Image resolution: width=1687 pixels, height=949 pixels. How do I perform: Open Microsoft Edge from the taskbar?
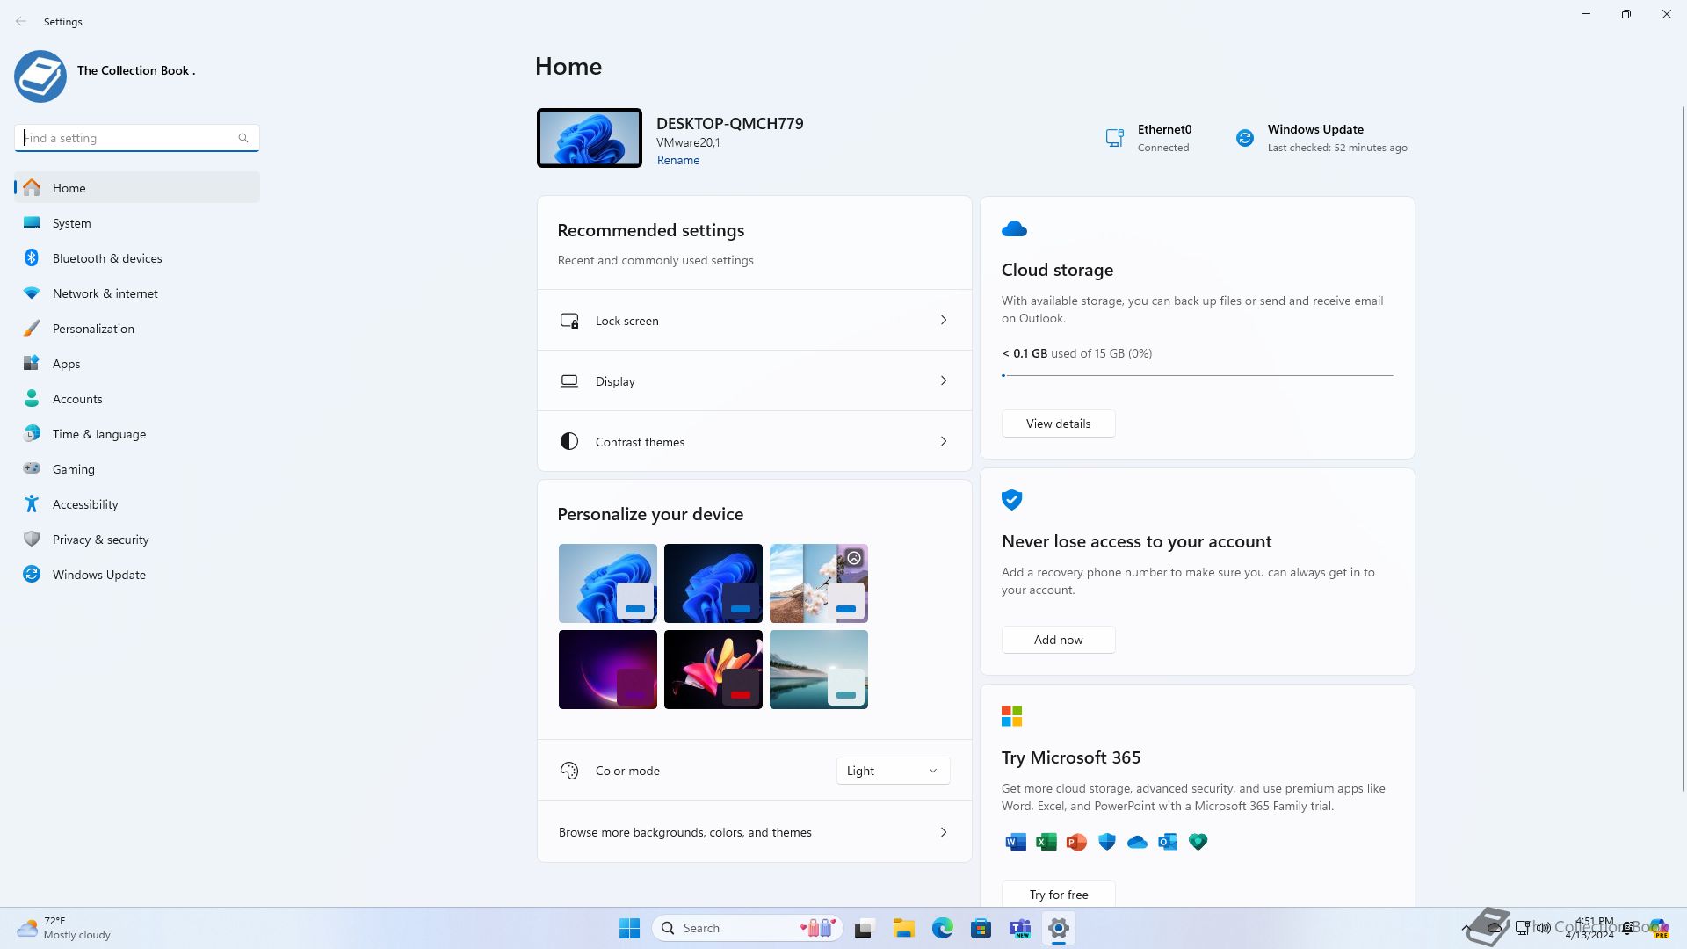pos(942,928)
